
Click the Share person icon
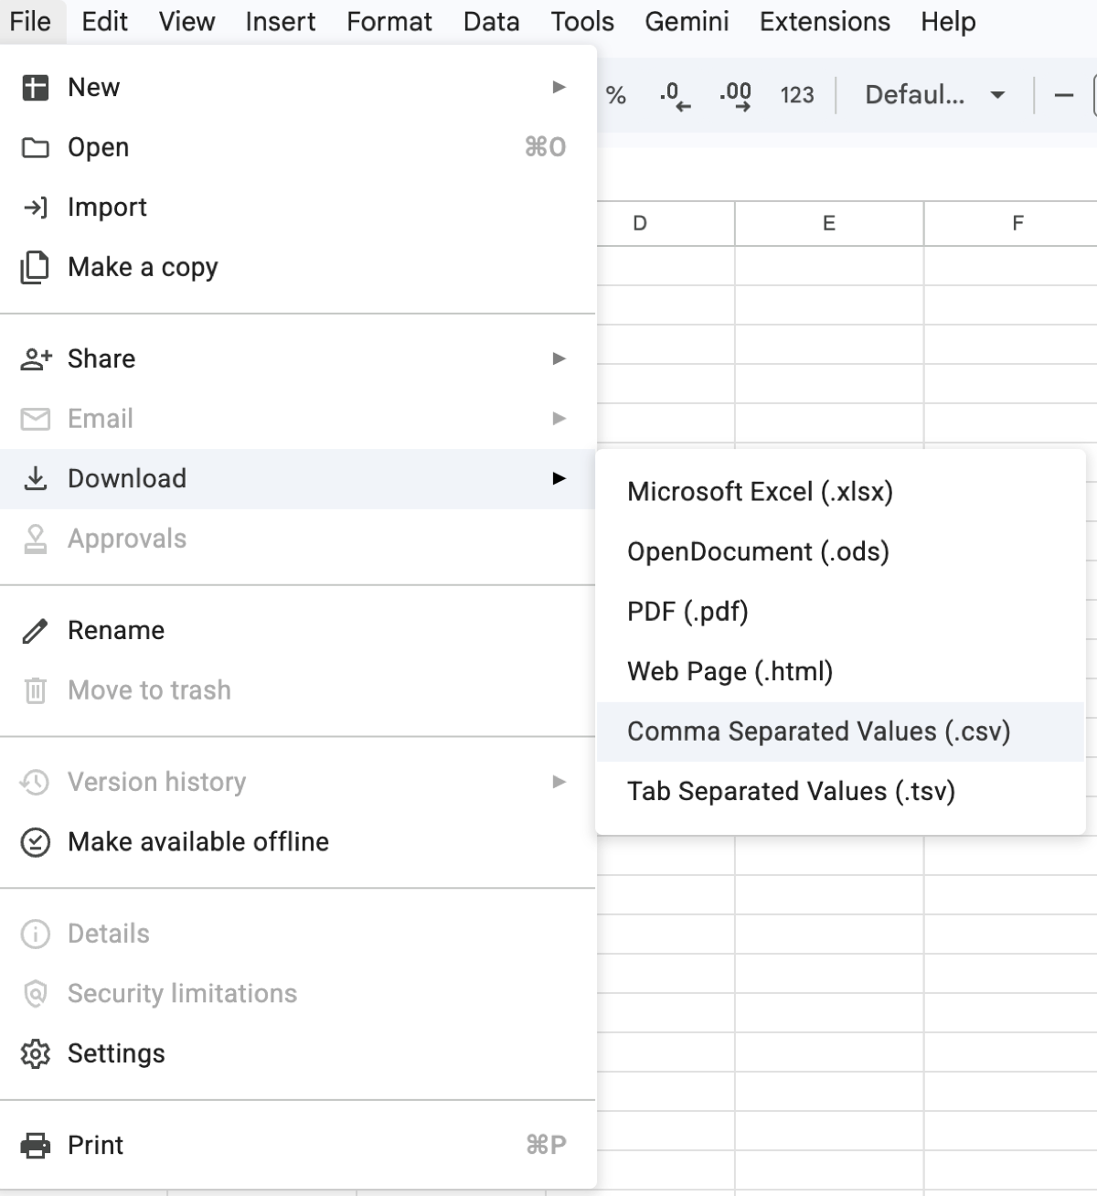[x=35, y=358]
